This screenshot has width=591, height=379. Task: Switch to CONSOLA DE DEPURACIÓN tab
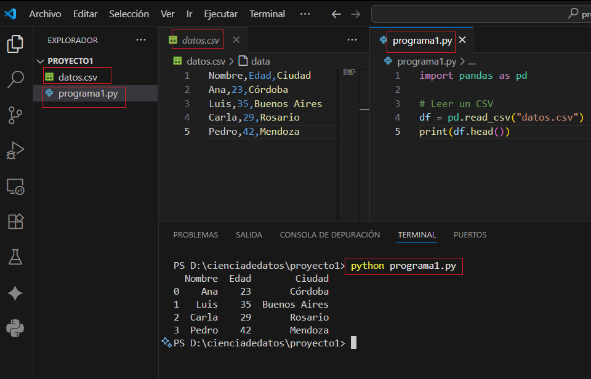pyautogui.click(x=329, y=235)
